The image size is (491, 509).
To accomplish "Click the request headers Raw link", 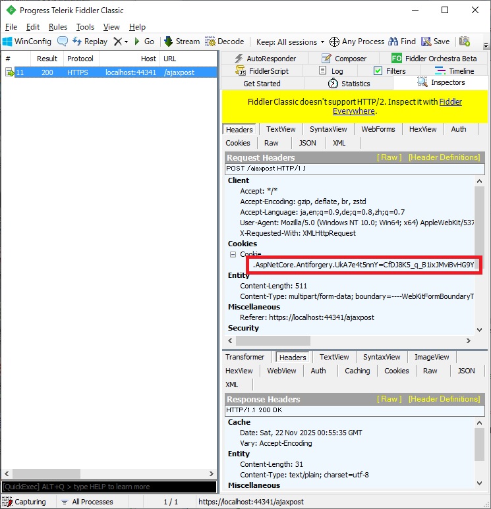I will tap(390, 157).
